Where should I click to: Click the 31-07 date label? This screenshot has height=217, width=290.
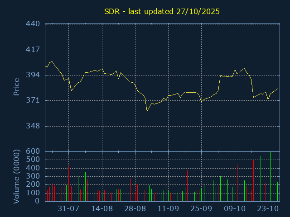pos(69,209)
